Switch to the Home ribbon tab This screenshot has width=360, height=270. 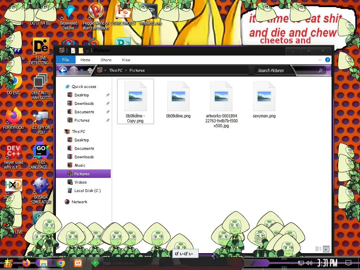point(85,60)
